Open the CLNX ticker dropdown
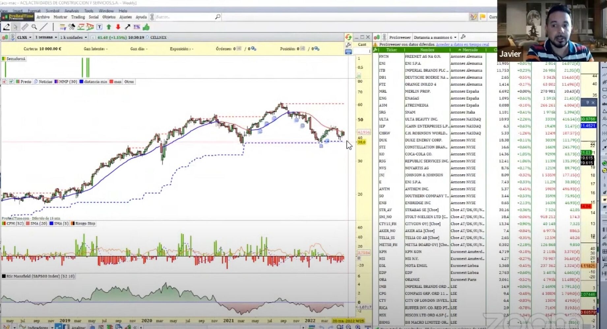 point(24,38)
